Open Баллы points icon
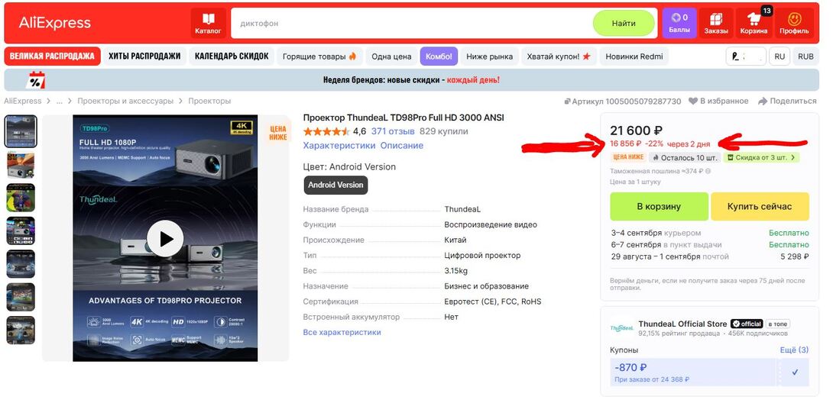The height and width of the screenshot is (403, 833). (679, 24)
